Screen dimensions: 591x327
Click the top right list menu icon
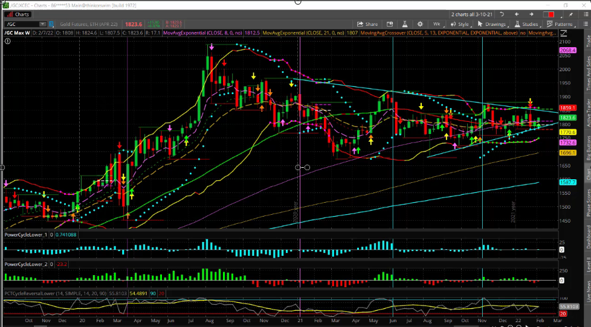click(586, 14)
